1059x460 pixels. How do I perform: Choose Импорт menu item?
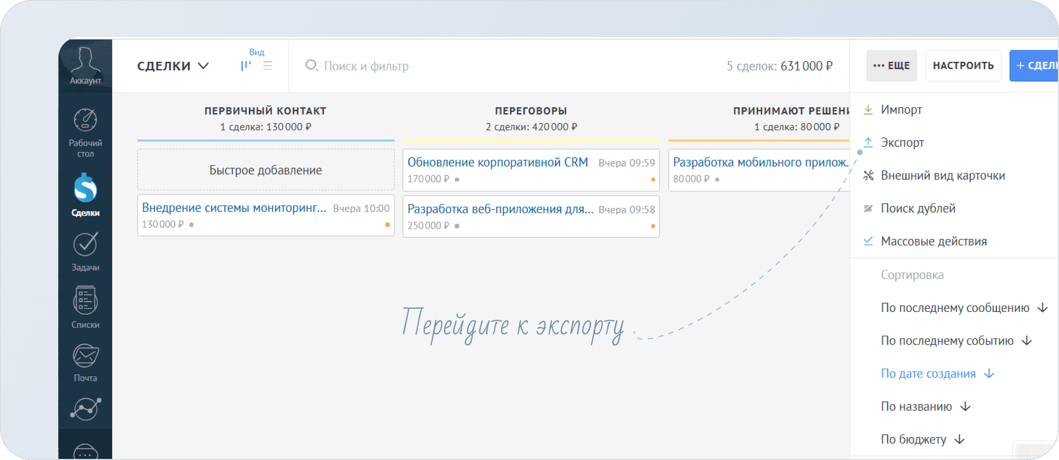pos(901,110)
